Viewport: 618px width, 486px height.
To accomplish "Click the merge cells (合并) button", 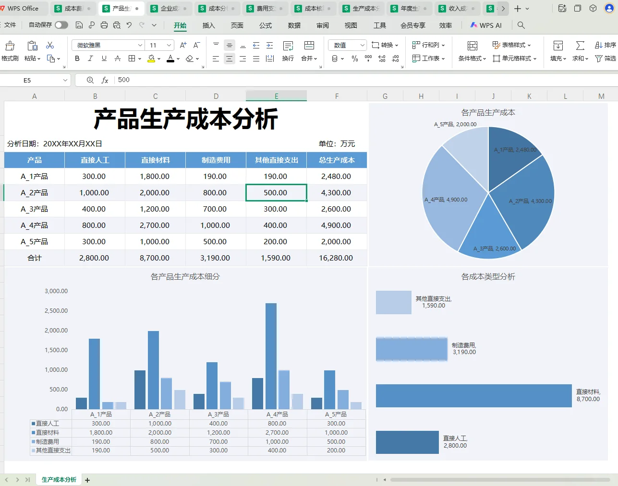I will click(x=309, y=50).
